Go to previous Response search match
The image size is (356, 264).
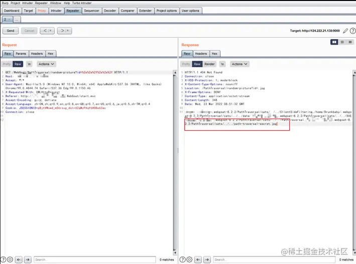pyautogui.click(x=198, y=259)
